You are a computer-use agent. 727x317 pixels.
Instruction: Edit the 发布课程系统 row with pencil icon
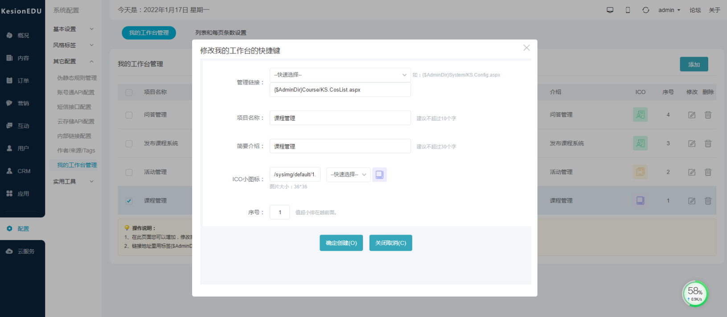pyautogui.click(x=692, y=143)
